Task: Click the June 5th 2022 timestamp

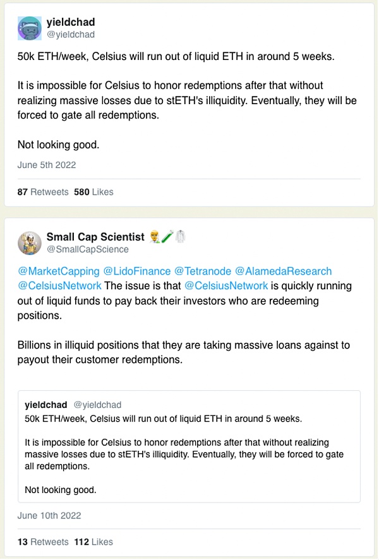Action: click(47, 165)
